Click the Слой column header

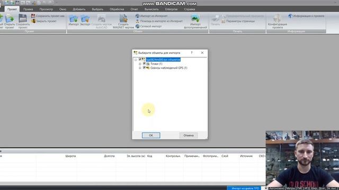(225, 156)
